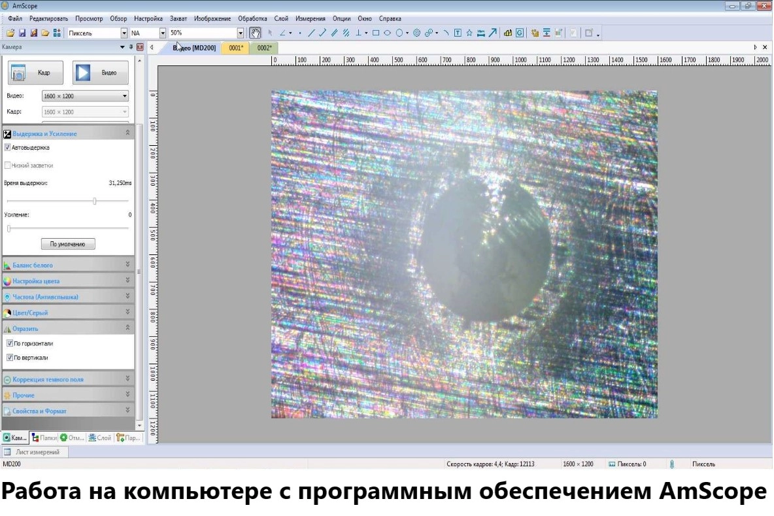Switch to the 0001* image tab
Viewport: 774px width, 516px height.
(235, 48)
